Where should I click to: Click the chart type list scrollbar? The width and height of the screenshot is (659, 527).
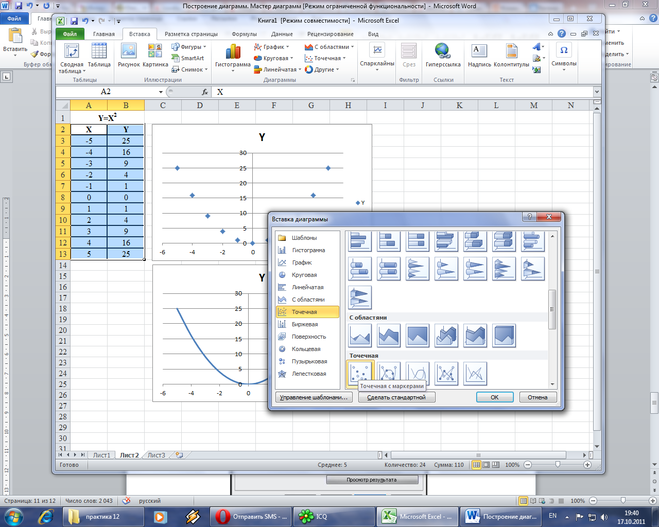(x=552, y=309)
